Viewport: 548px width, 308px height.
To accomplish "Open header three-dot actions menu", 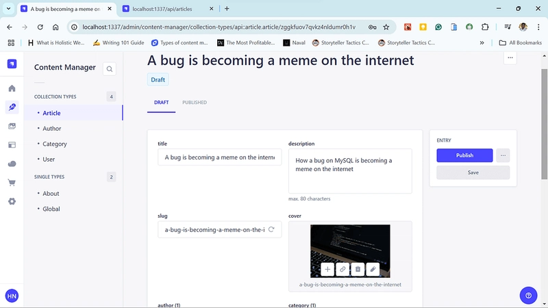I will pos(510,58).
